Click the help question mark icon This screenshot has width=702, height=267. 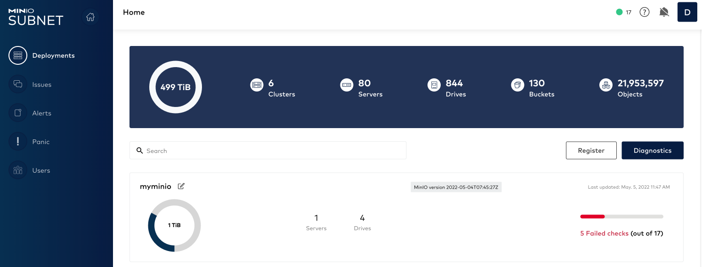point(644,12)
